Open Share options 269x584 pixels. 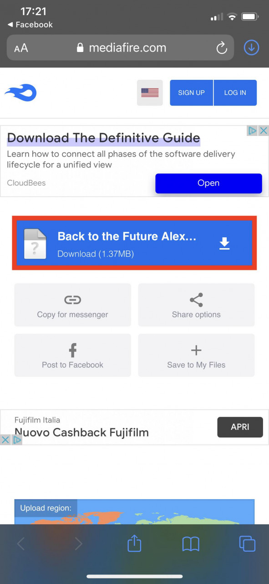pyautogui.click(x=196, y=305)
